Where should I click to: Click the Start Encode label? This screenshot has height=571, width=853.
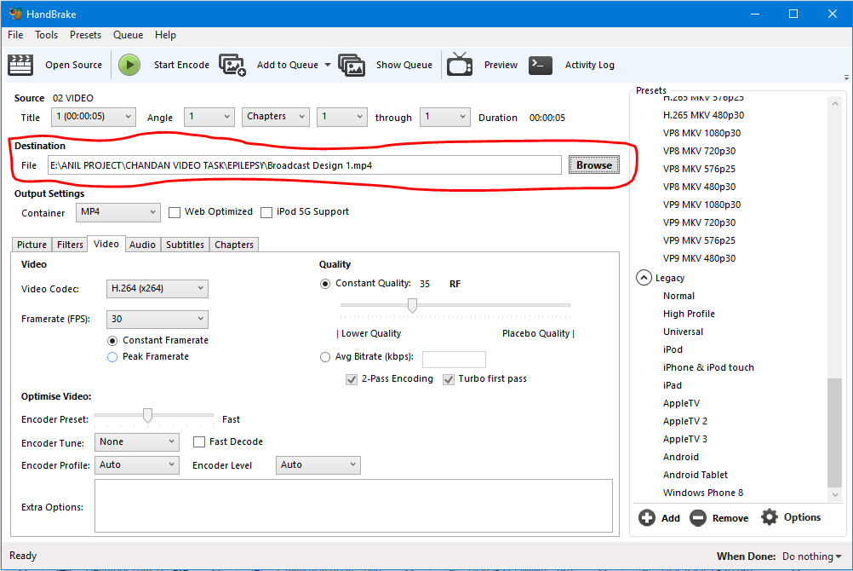pos(181,65)
